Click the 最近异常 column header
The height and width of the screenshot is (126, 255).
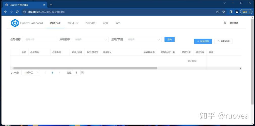(186, 52)
